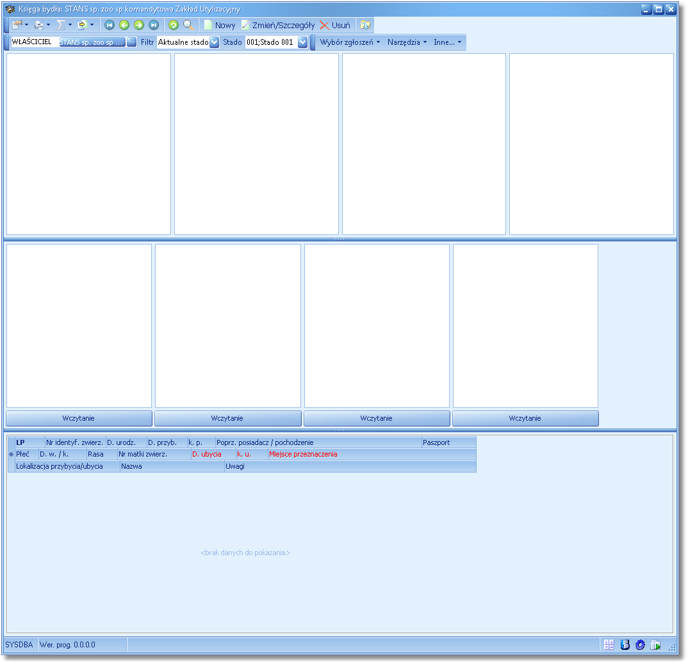
Task: Expand export options dropdown arrow
Action: pos(92,24)
